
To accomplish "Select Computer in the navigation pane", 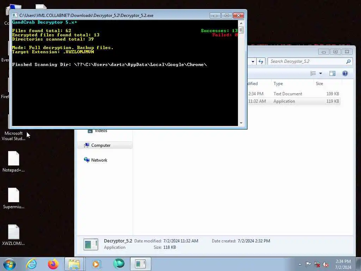I will click(x=105, y=145).
